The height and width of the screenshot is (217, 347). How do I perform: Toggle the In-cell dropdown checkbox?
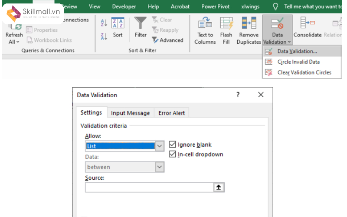[x=172, y=154]
